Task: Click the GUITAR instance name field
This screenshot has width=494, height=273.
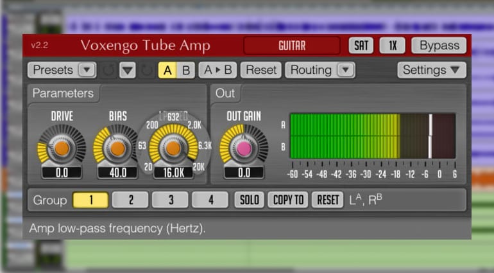Action: 292,46
